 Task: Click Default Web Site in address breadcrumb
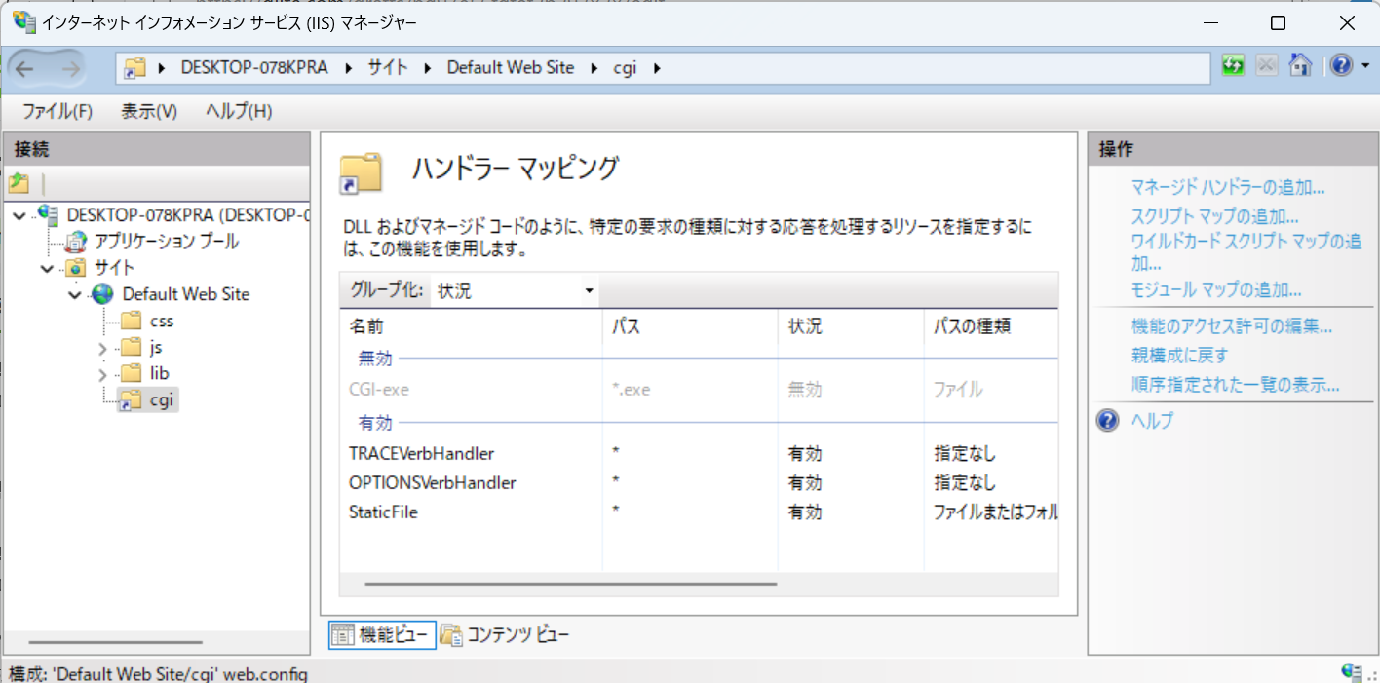click(511, 68)
